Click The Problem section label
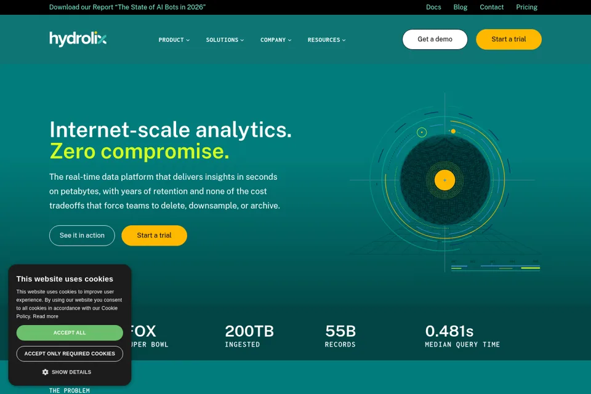This screenshot has width=591, height=394. tap(70, 390)
